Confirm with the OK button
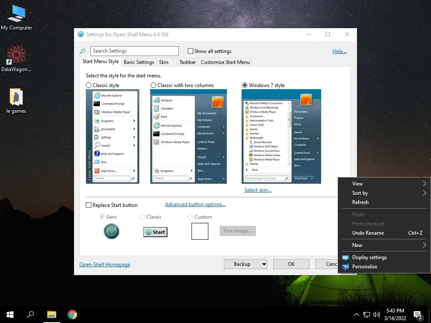Viewport: 431px width, 323px height. click(291, 264)
